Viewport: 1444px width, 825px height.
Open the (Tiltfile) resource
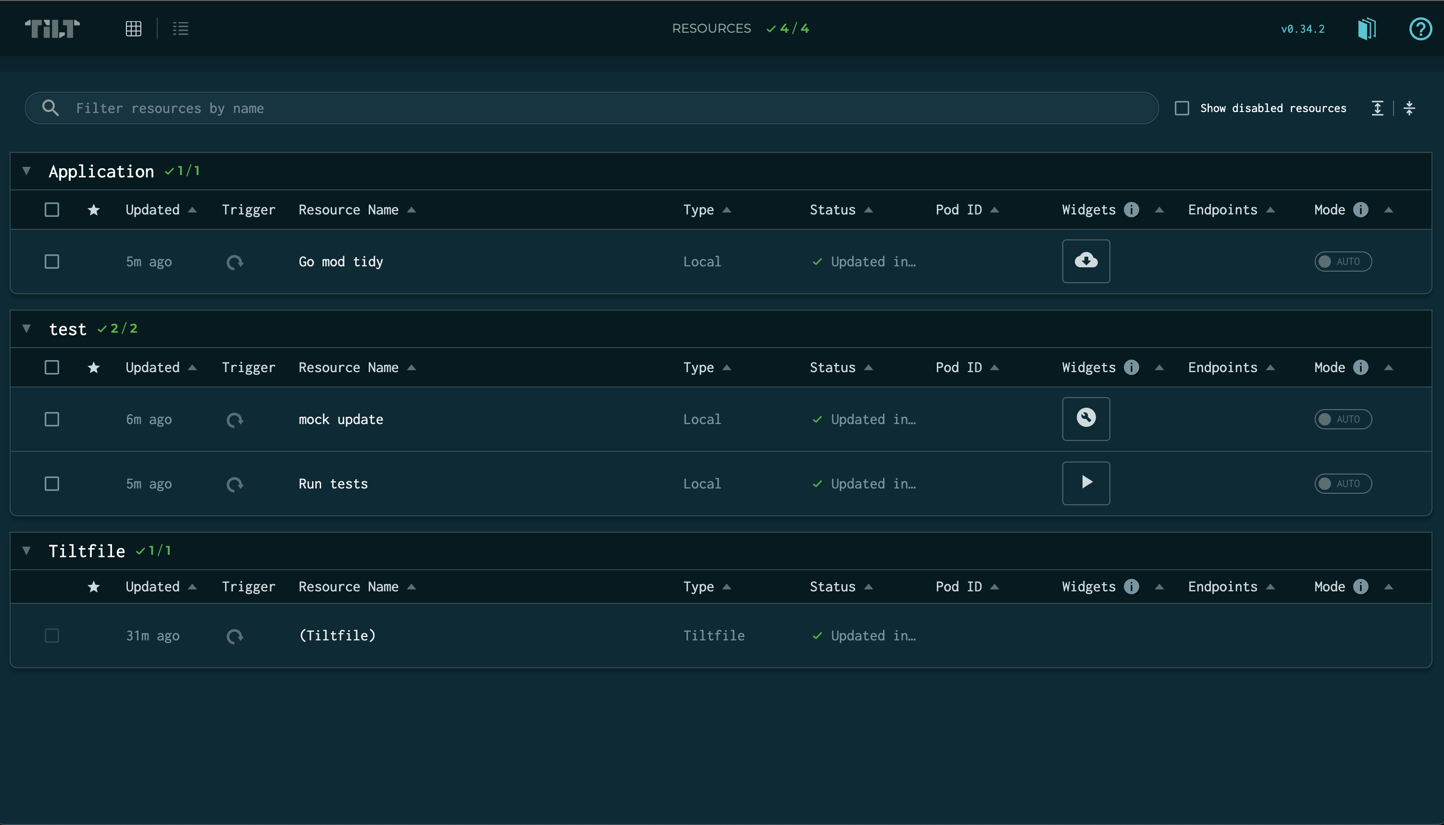[x=337, y=635]
